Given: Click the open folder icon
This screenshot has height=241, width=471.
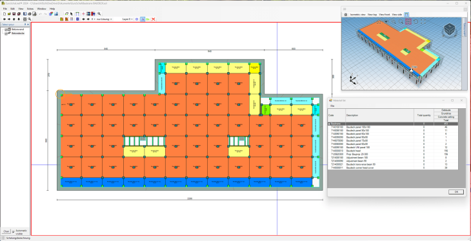Looking at the screenshot, I should point(9,14).
